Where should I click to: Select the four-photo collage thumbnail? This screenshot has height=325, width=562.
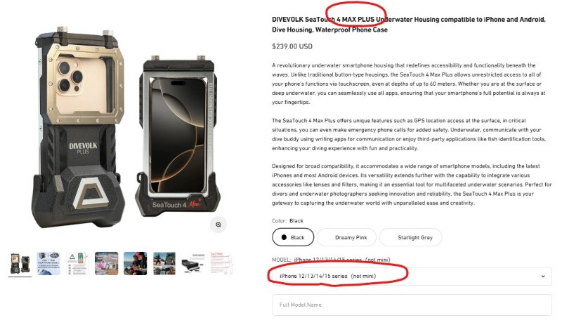point(164,263)
